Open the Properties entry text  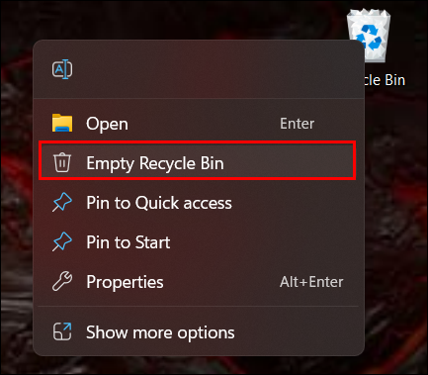coord(125,282)
